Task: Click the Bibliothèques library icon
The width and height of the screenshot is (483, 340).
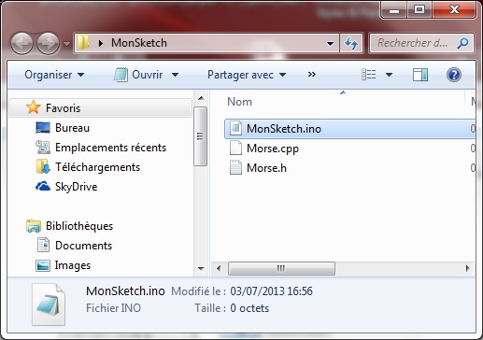Action: point(34,226)
